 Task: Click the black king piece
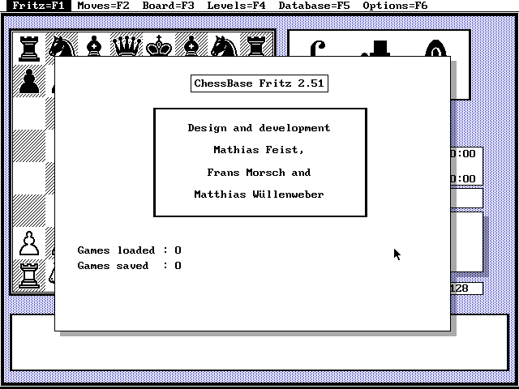click(159, 47)
